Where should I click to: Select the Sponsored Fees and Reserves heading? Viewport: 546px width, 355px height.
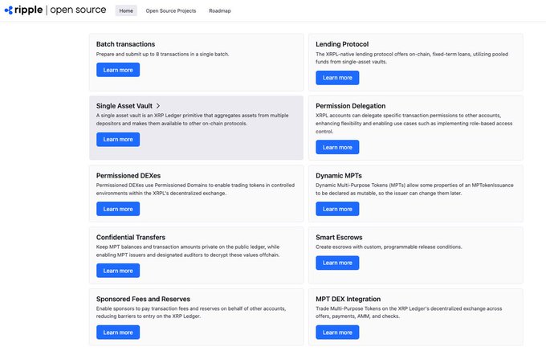point(143,299)
